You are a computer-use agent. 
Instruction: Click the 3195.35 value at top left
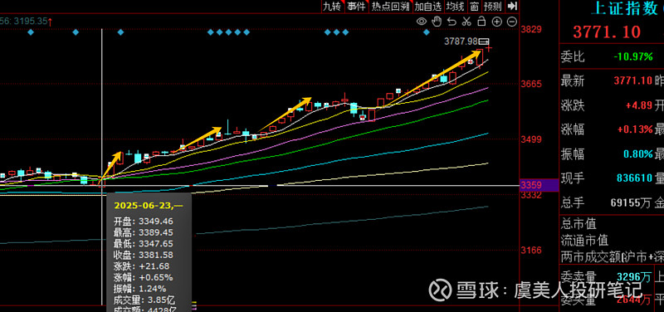[31, 21]
